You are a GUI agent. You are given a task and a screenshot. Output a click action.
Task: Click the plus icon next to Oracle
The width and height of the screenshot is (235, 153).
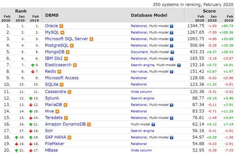(61, 26)
